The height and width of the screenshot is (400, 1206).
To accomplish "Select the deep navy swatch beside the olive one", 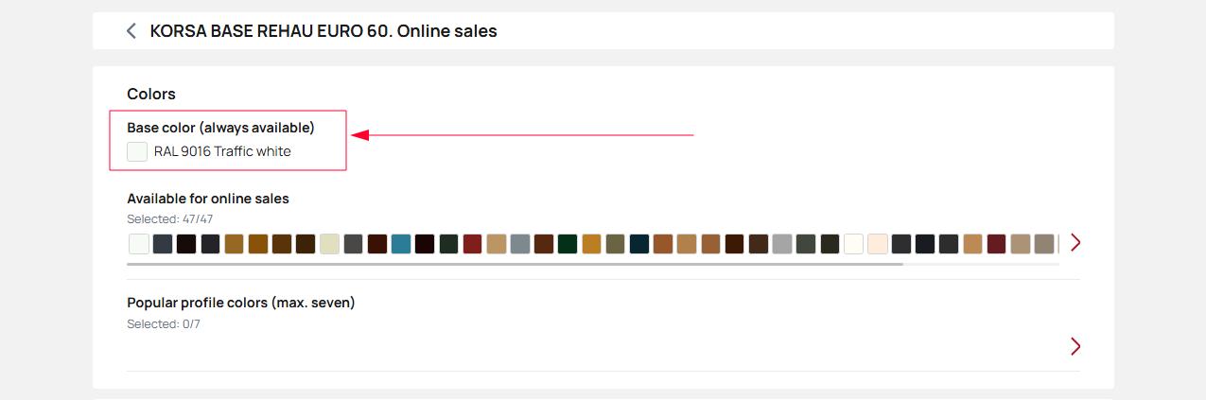I will pyautogui.click(x=639, y=243).
